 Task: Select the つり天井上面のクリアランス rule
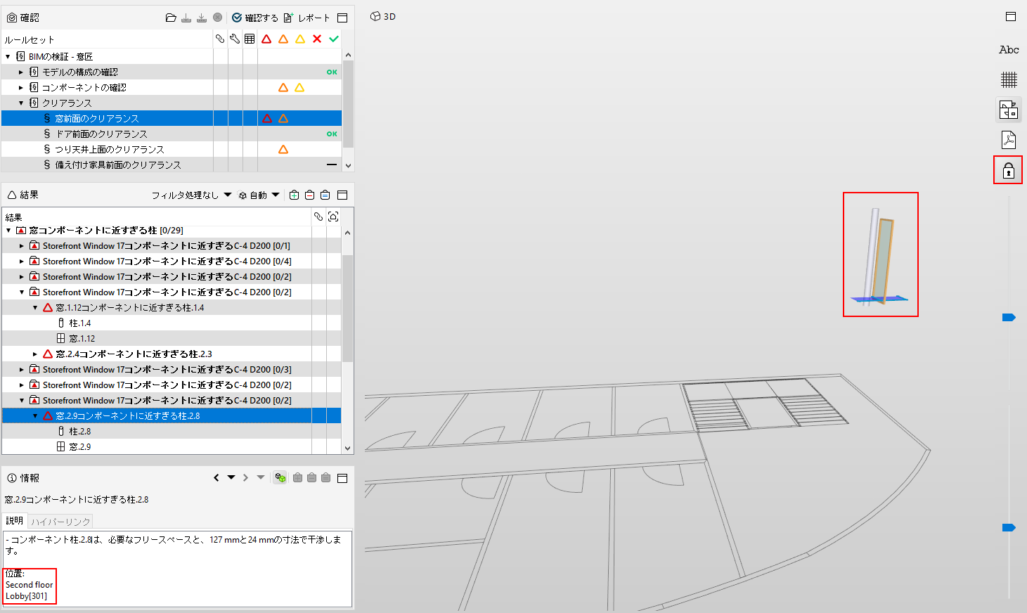pos(172,149)
